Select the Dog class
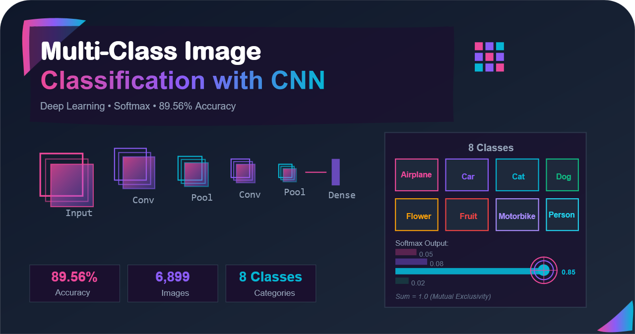The height and width of the screenshot is (334, 635). (562, 174)
